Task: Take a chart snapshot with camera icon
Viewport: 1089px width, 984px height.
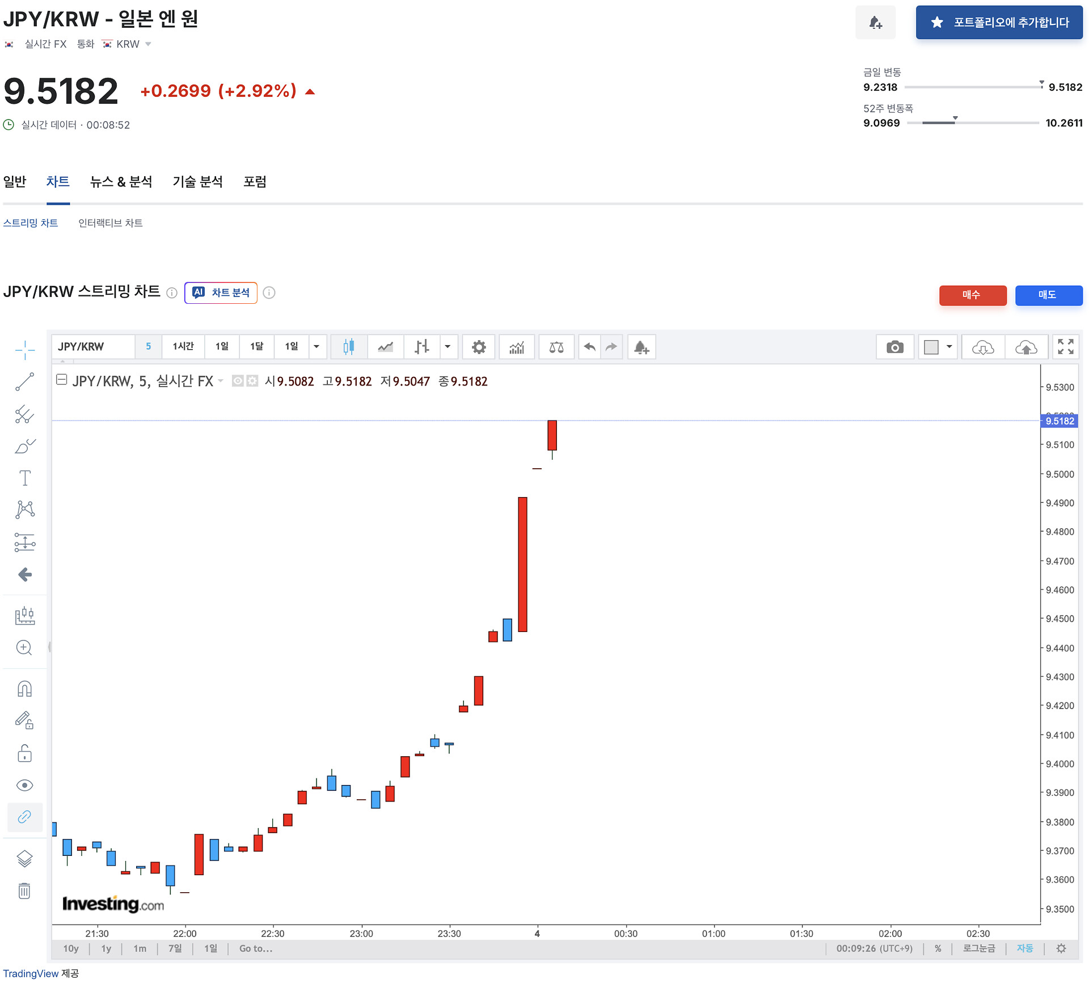Action: [x=894, y=347]
